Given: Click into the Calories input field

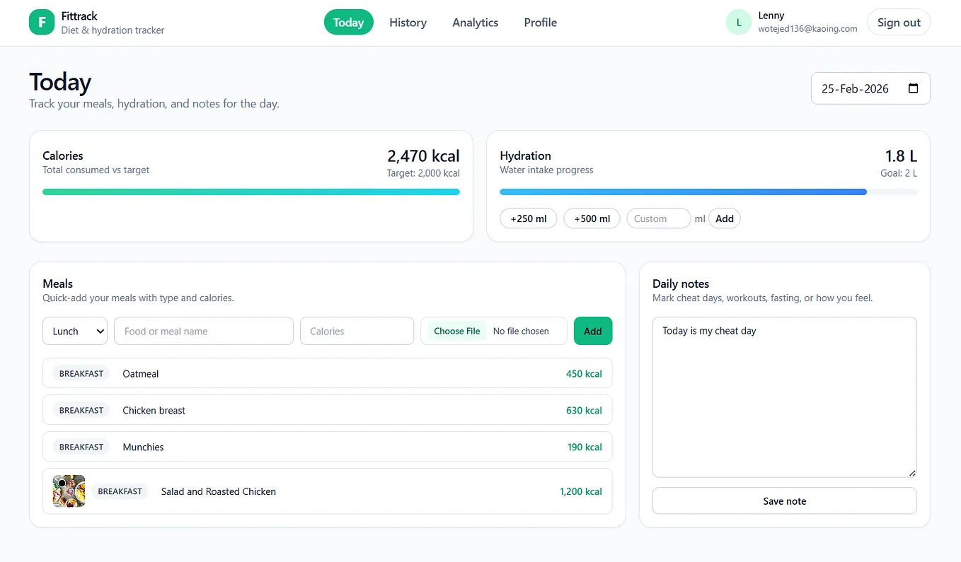Looking at the screenshot, I should [357, 331].
